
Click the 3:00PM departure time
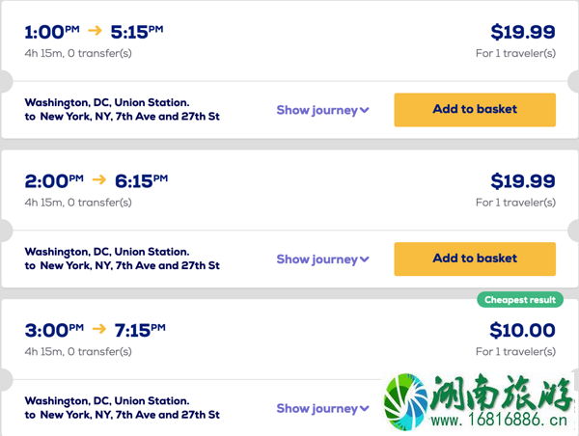(54, 330)
